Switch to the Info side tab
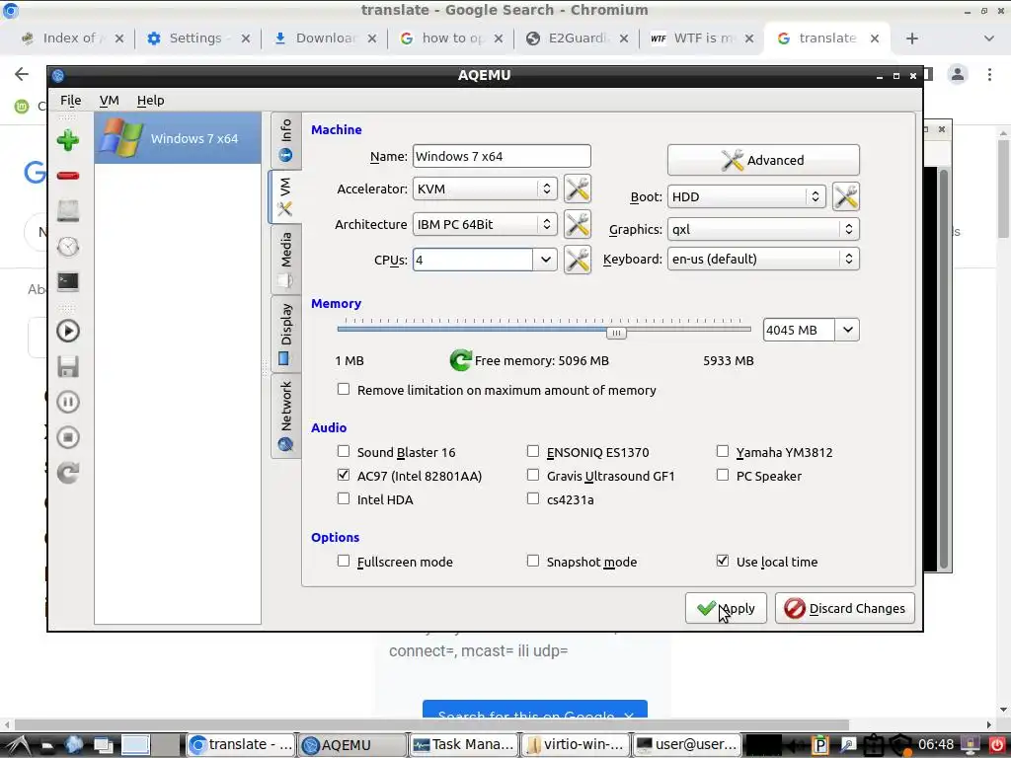Image resolution: width=1011 pixels, height=758 pixels. (x=285, y=140)
